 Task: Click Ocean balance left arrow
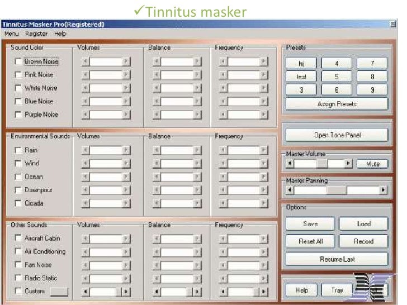[x=157, y=177]
